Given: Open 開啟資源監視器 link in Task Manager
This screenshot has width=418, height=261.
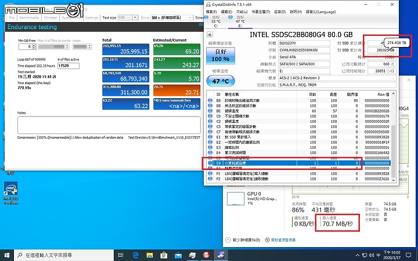Looking at the screenshot, I should [280, 240].
